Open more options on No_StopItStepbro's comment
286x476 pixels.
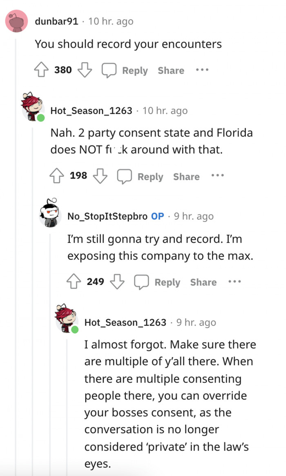click(x=235, y=282)
